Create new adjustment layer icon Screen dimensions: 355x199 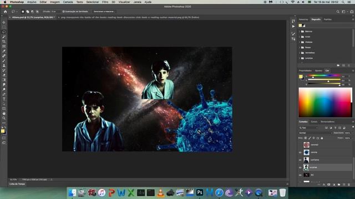(x=334, y=185)
